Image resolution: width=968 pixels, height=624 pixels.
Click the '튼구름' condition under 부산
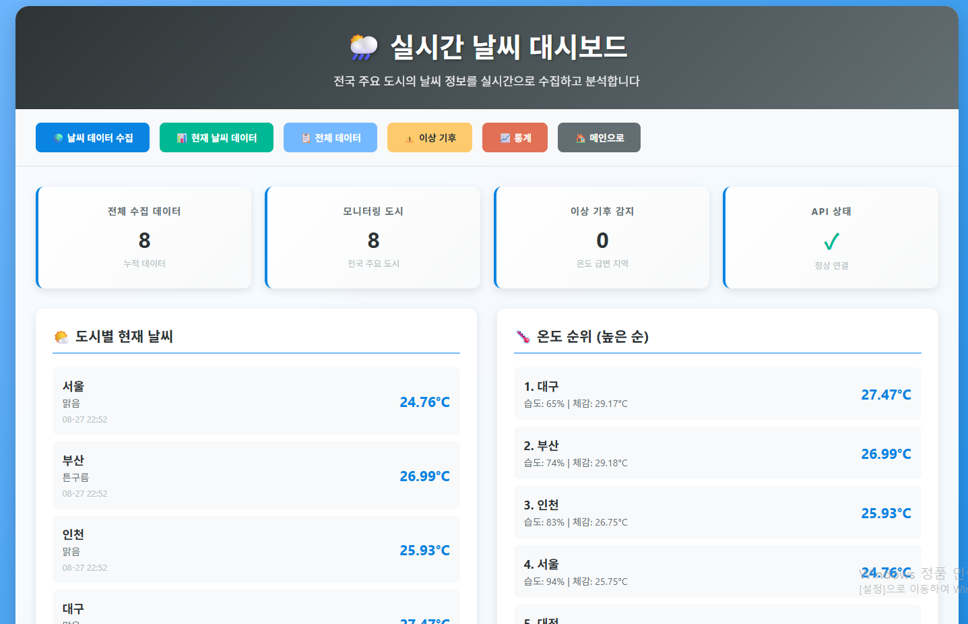click(x=75, y=477)
